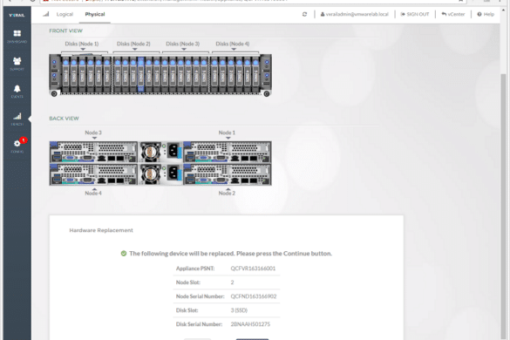Open the Support sidebar icon
510x340 pixels.
17,64
